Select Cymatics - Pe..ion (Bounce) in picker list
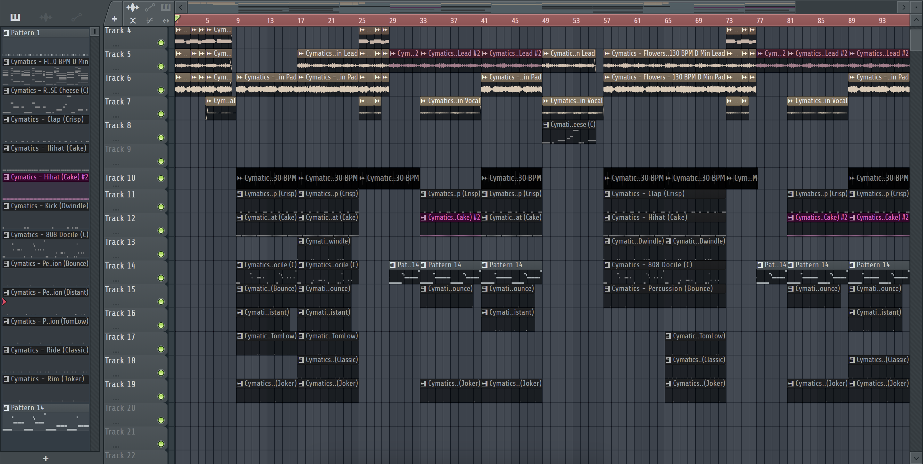The image size is (923, 464). 46,264
